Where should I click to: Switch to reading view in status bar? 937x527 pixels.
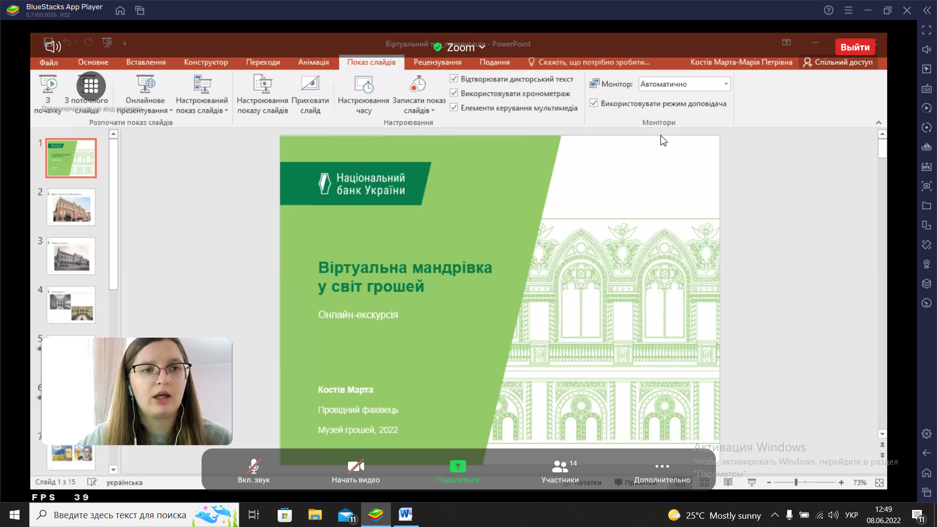pos(728,483)
